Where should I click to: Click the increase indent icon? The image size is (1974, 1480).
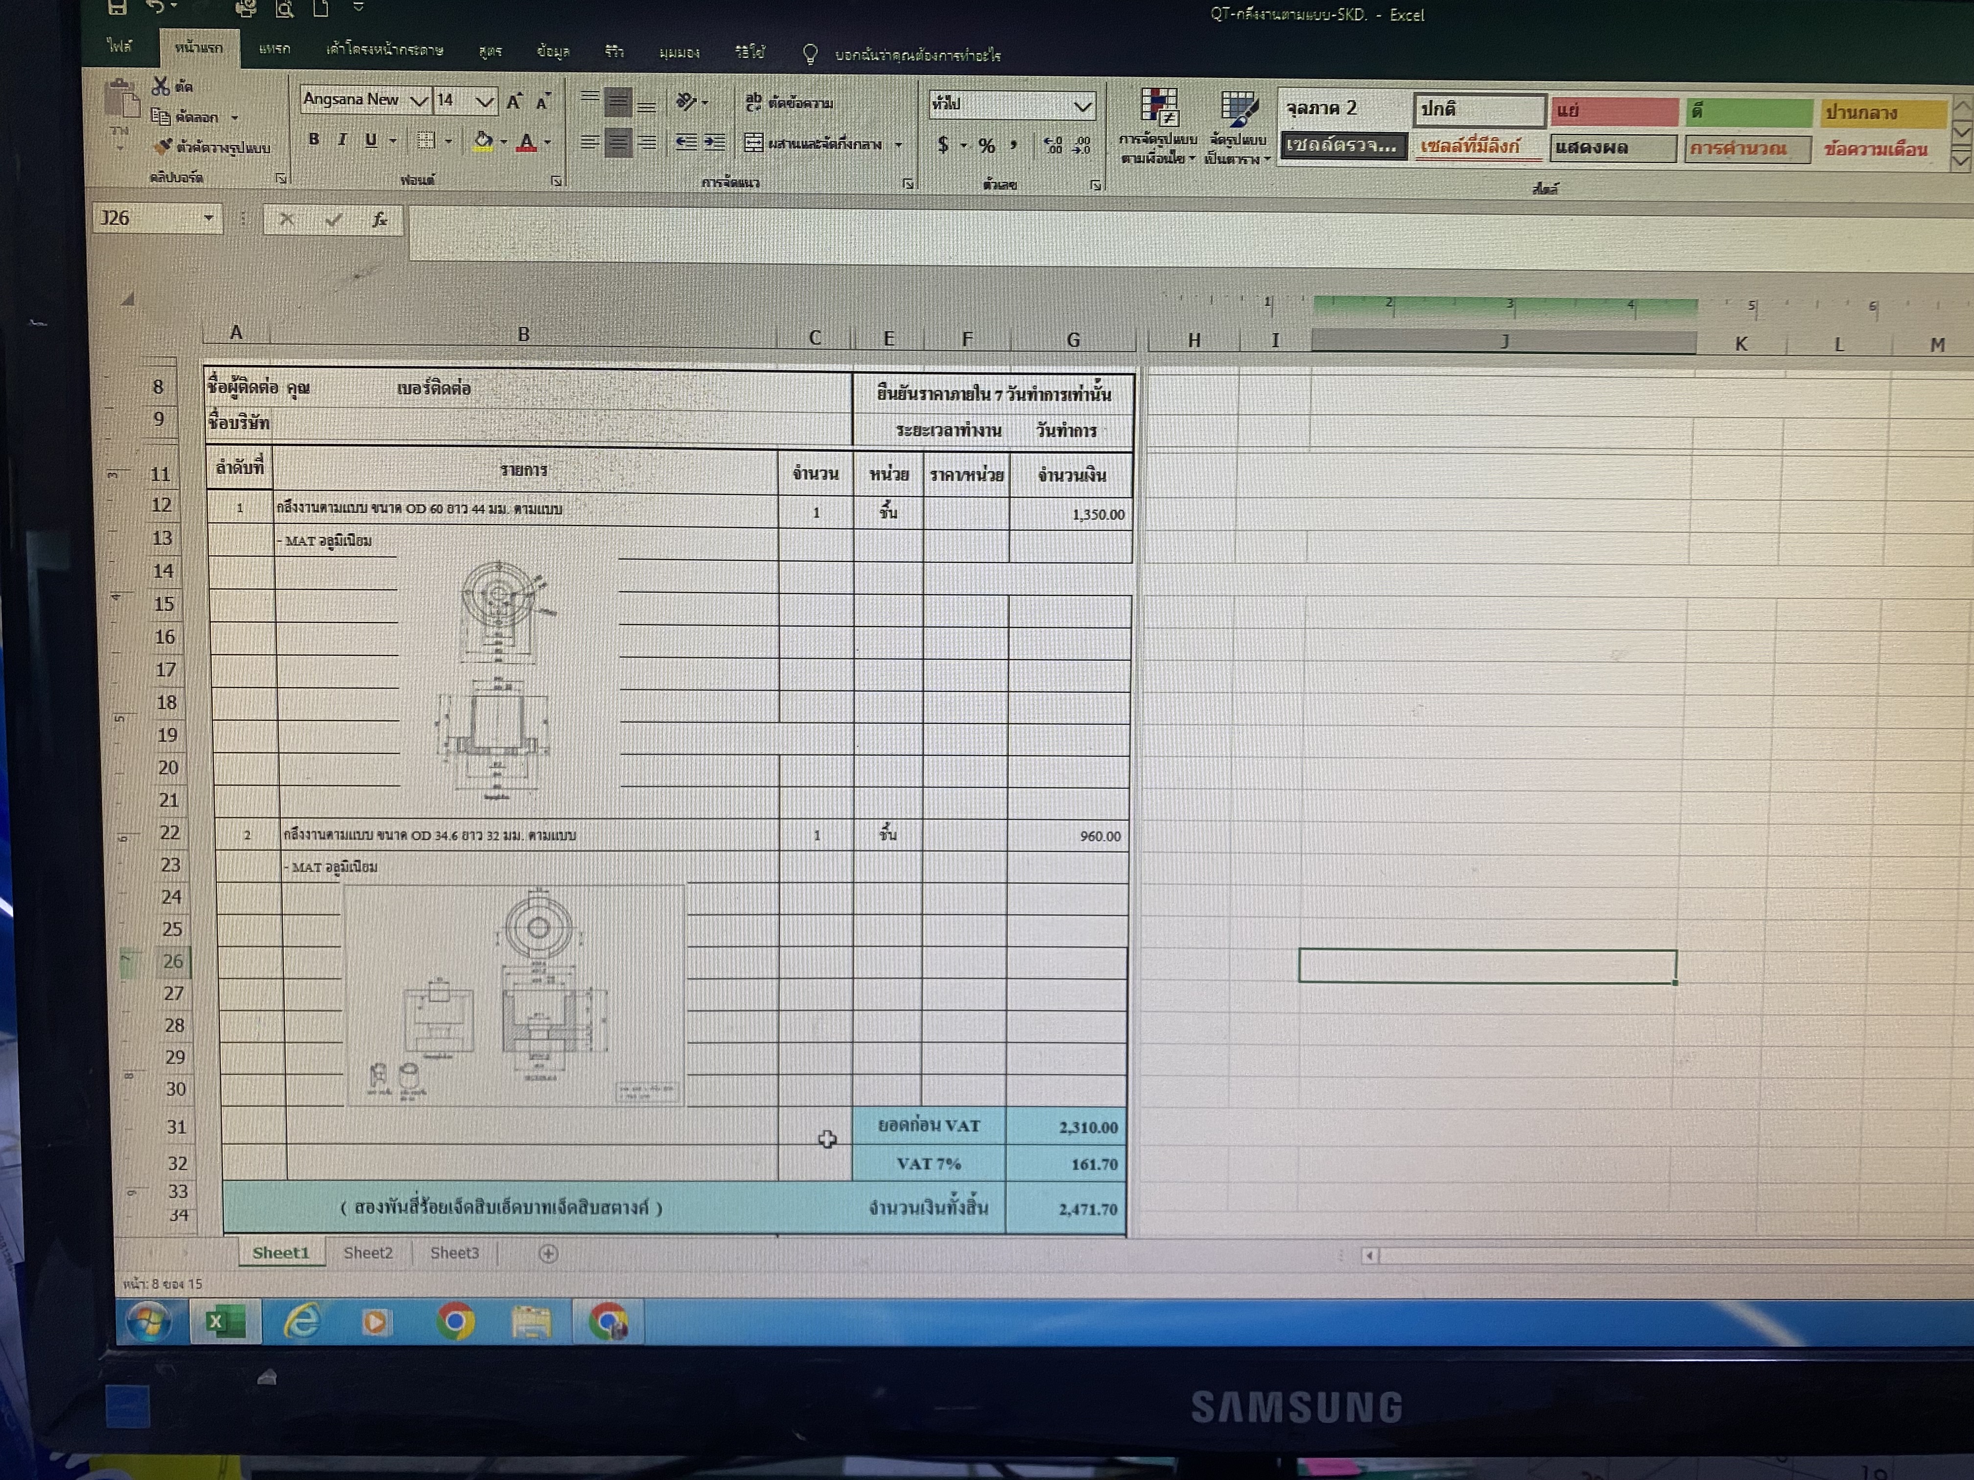[714, 143]
